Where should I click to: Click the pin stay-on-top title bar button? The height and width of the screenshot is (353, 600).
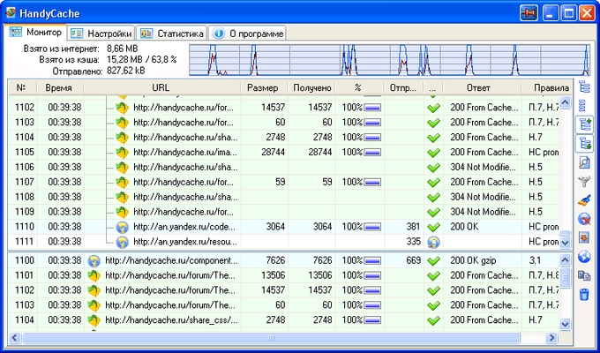pyautogui.click(x=529, y=14)
